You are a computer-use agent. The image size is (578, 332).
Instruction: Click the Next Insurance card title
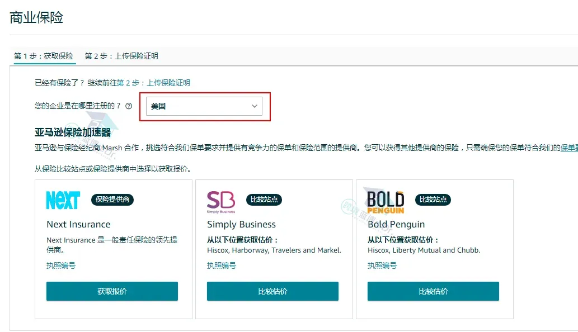click(x=78, y=224)
